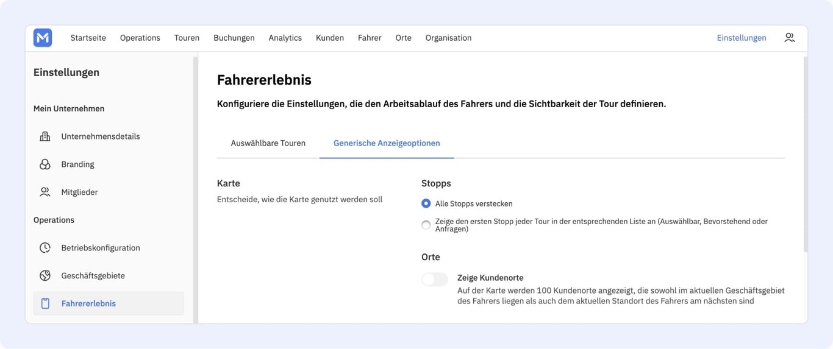Click the Unternehmensdetails building icon
The width and height of the screenshot is (833, 349).
45,136
